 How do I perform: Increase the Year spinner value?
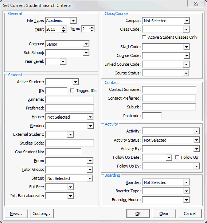(x=64, y=28)
